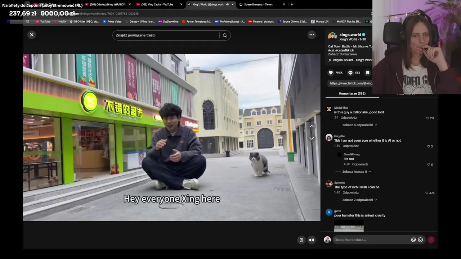Reply to DeadWrong via Odpowiedz
The width and height of the screenshot is (461, 259).
coord(360,164)
